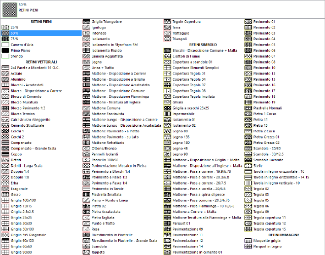Viewport: 325px width, 255px height.
Task: Select the highlighted 50 % fill row
Action: coord(41,33)
